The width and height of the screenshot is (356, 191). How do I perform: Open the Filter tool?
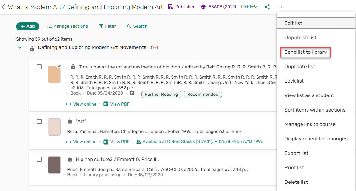point(108,26)
